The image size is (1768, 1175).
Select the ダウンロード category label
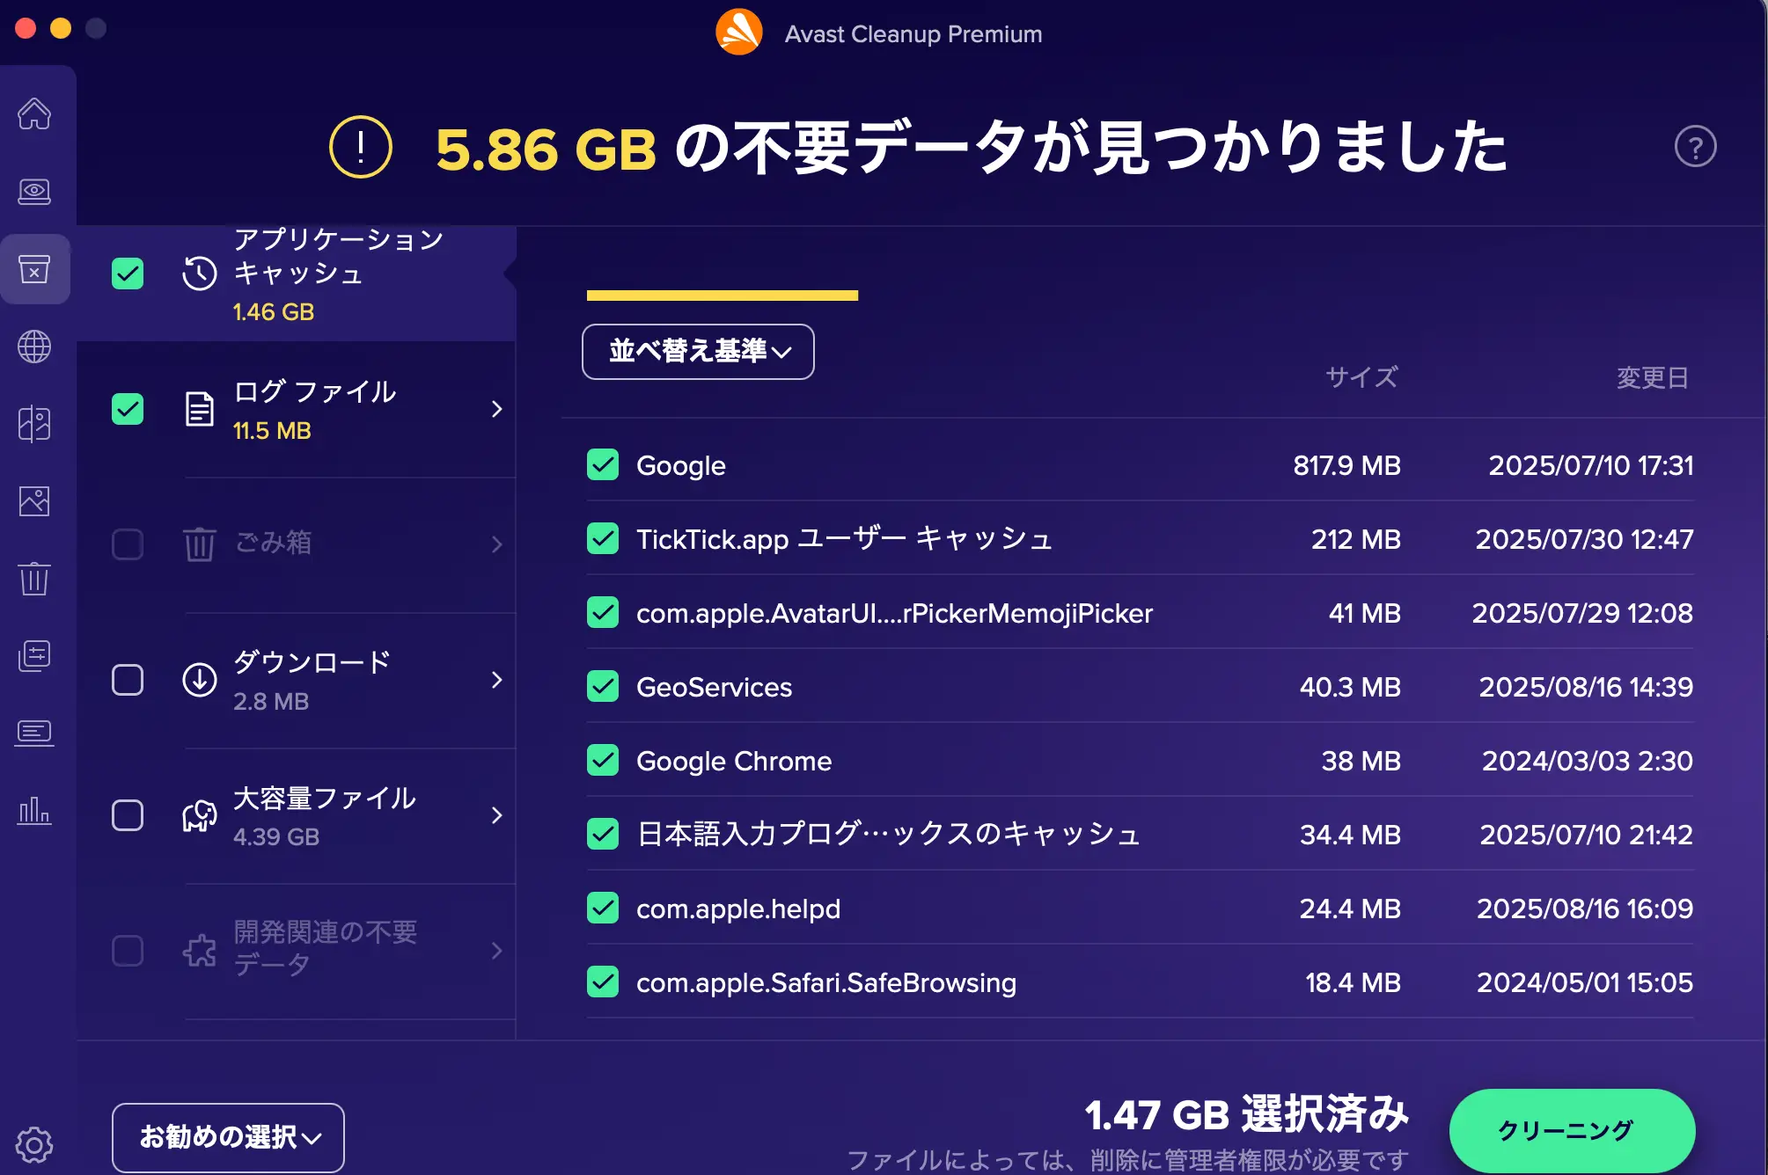coord(312,661)
